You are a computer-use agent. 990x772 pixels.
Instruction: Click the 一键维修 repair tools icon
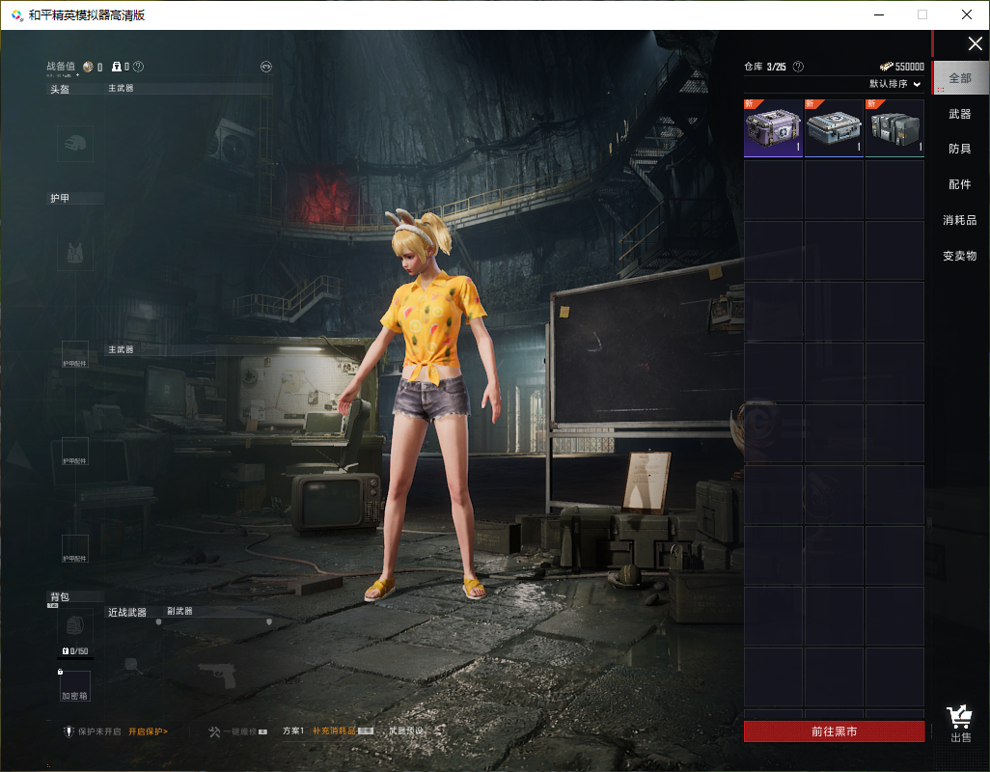tap(214, 731)
